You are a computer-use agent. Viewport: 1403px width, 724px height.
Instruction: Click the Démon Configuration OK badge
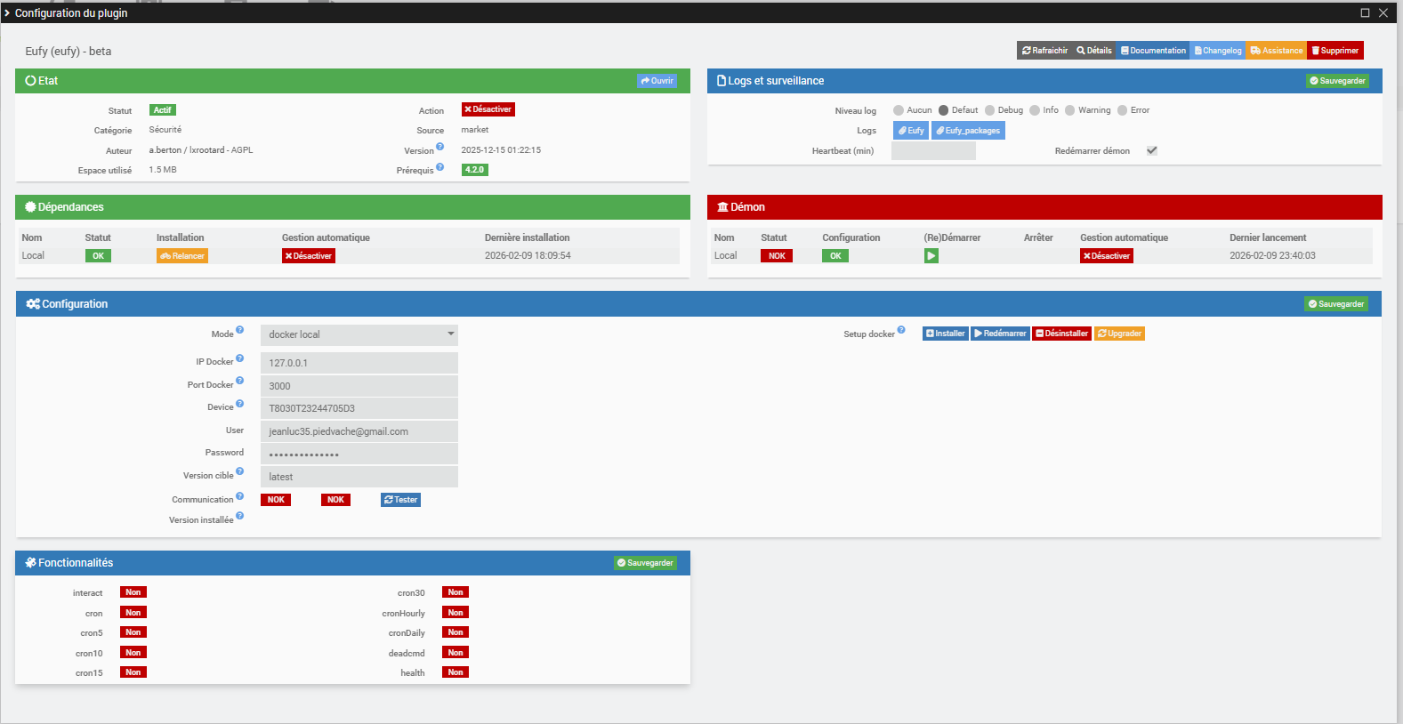(x=835, y=256)
